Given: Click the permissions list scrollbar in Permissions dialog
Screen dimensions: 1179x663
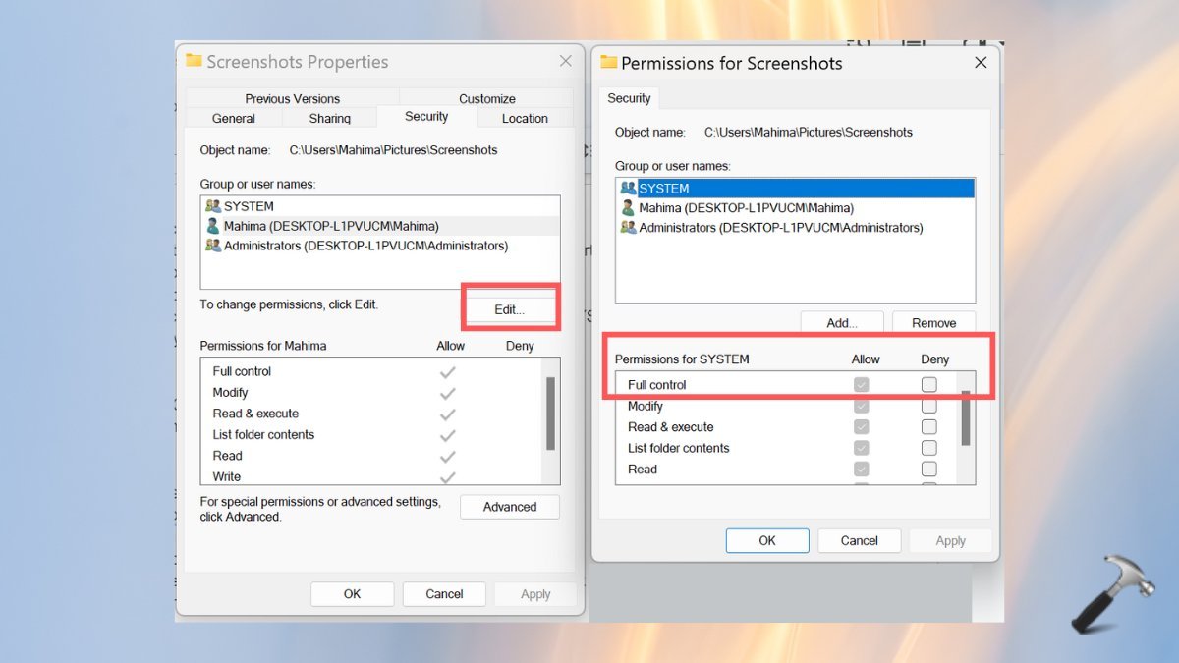Looking at the screenshot, I should click(966, 417).
